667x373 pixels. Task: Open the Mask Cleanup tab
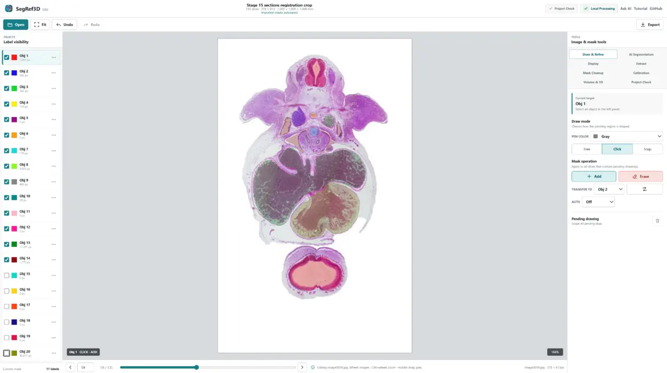tap(593, 73)
